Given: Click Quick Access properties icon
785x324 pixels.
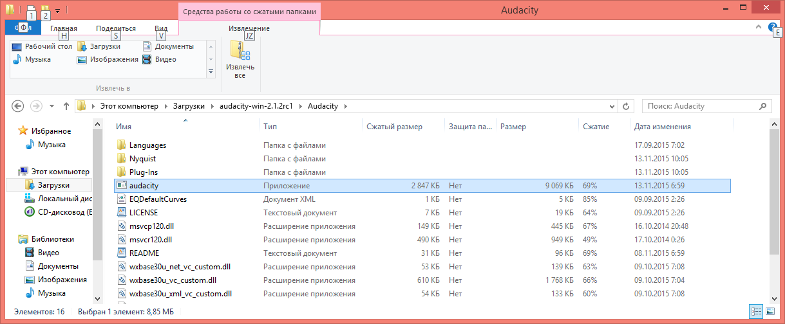Looking at the screenshot, I should pos(31,10).
